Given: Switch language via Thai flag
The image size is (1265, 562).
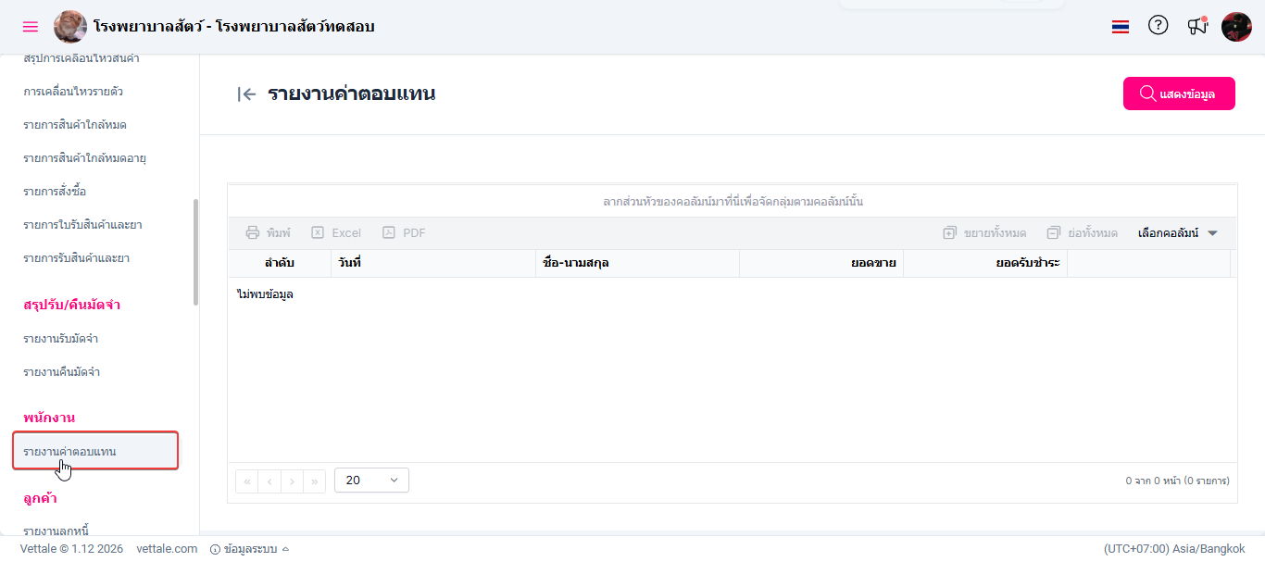Looking at the screenshot, I should (x=1121, y=27).
